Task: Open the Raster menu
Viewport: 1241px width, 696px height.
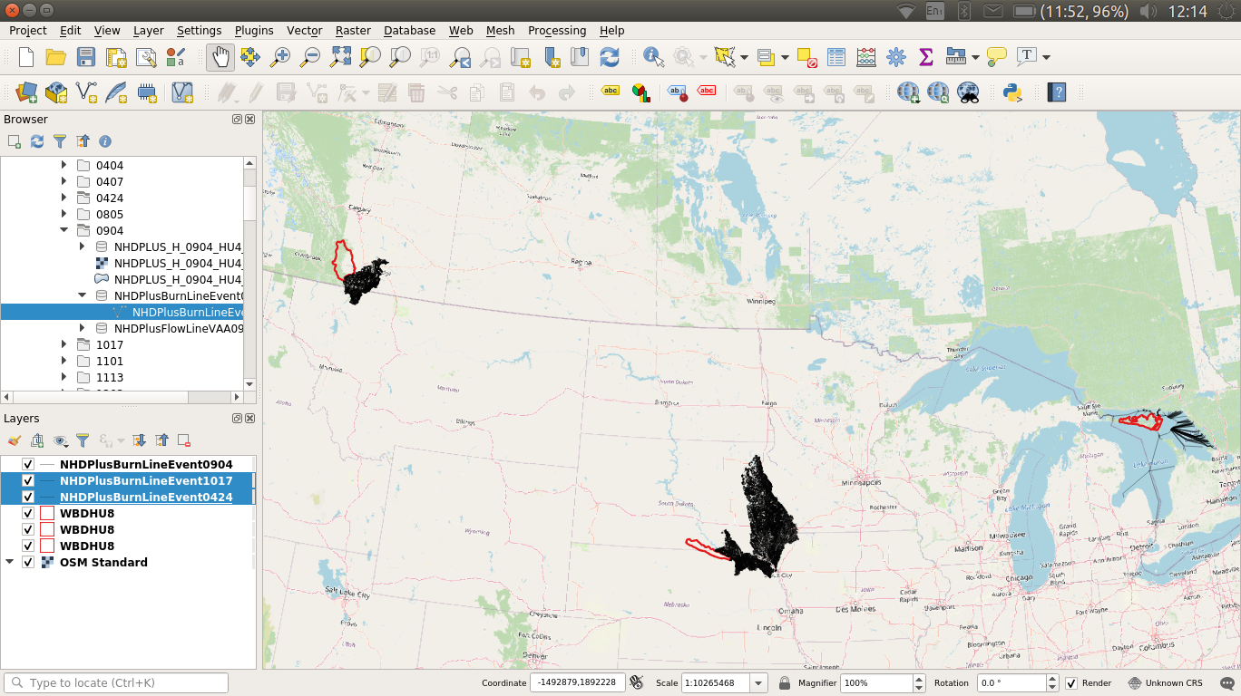Action: (353, 31)
